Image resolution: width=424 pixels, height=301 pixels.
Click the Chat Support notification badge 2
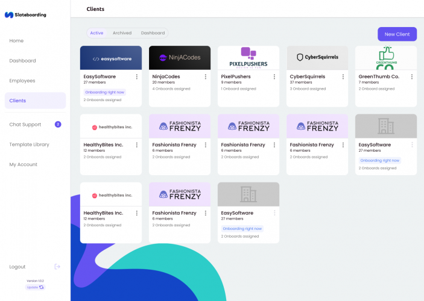pos(58,124)
